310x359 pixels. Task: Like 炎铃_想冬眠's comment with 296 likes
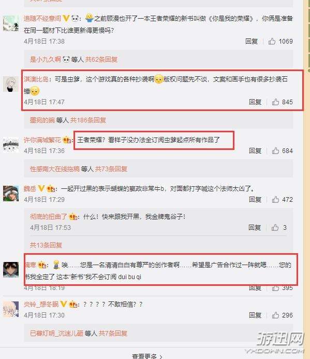[x=275, y=315]
